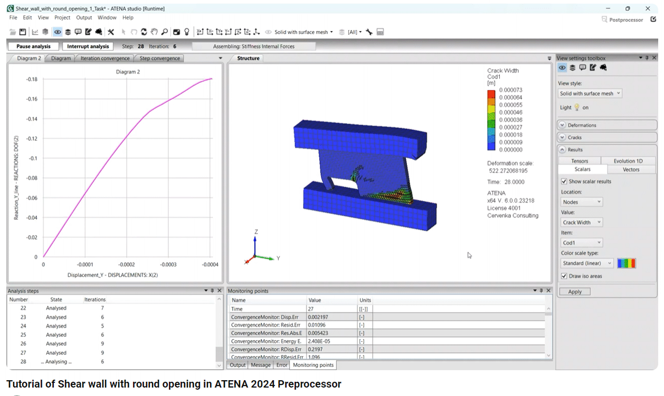Click the speech bubble labels icon in the main toolbar
This screenshot has width=664, height=396.
click(x=78, y=32)
